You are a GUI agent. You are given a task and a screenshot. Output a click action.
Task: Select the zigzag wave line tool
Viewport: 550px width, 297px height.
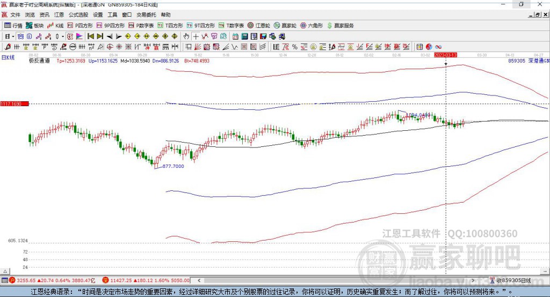[235, 47]
